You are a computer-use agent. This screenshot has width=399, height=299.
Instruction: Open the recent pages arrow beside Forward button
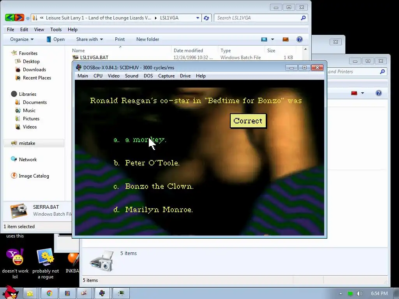click(x=28, y=18)
